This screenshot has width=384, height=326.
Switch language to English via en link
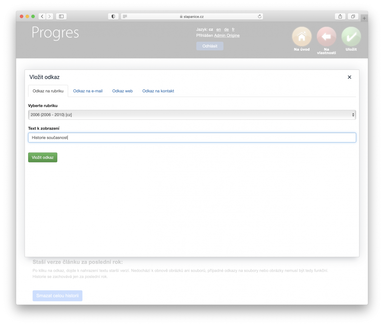[x=219, y=29]
